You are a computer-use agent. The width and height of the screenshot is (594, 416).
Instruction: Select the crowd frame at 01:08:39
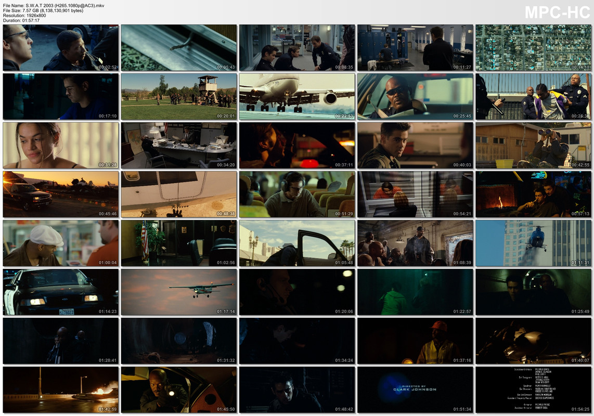[x=415, y=243]
